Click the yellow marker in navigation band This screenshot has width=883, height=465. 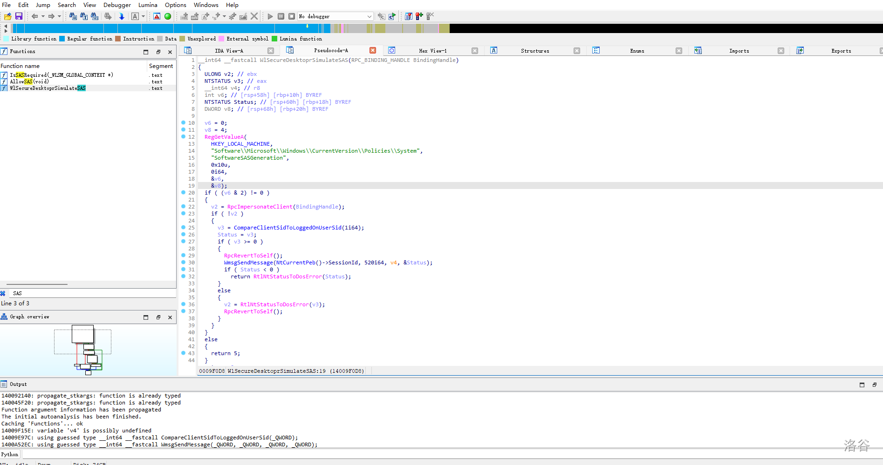tap(307, 26)
